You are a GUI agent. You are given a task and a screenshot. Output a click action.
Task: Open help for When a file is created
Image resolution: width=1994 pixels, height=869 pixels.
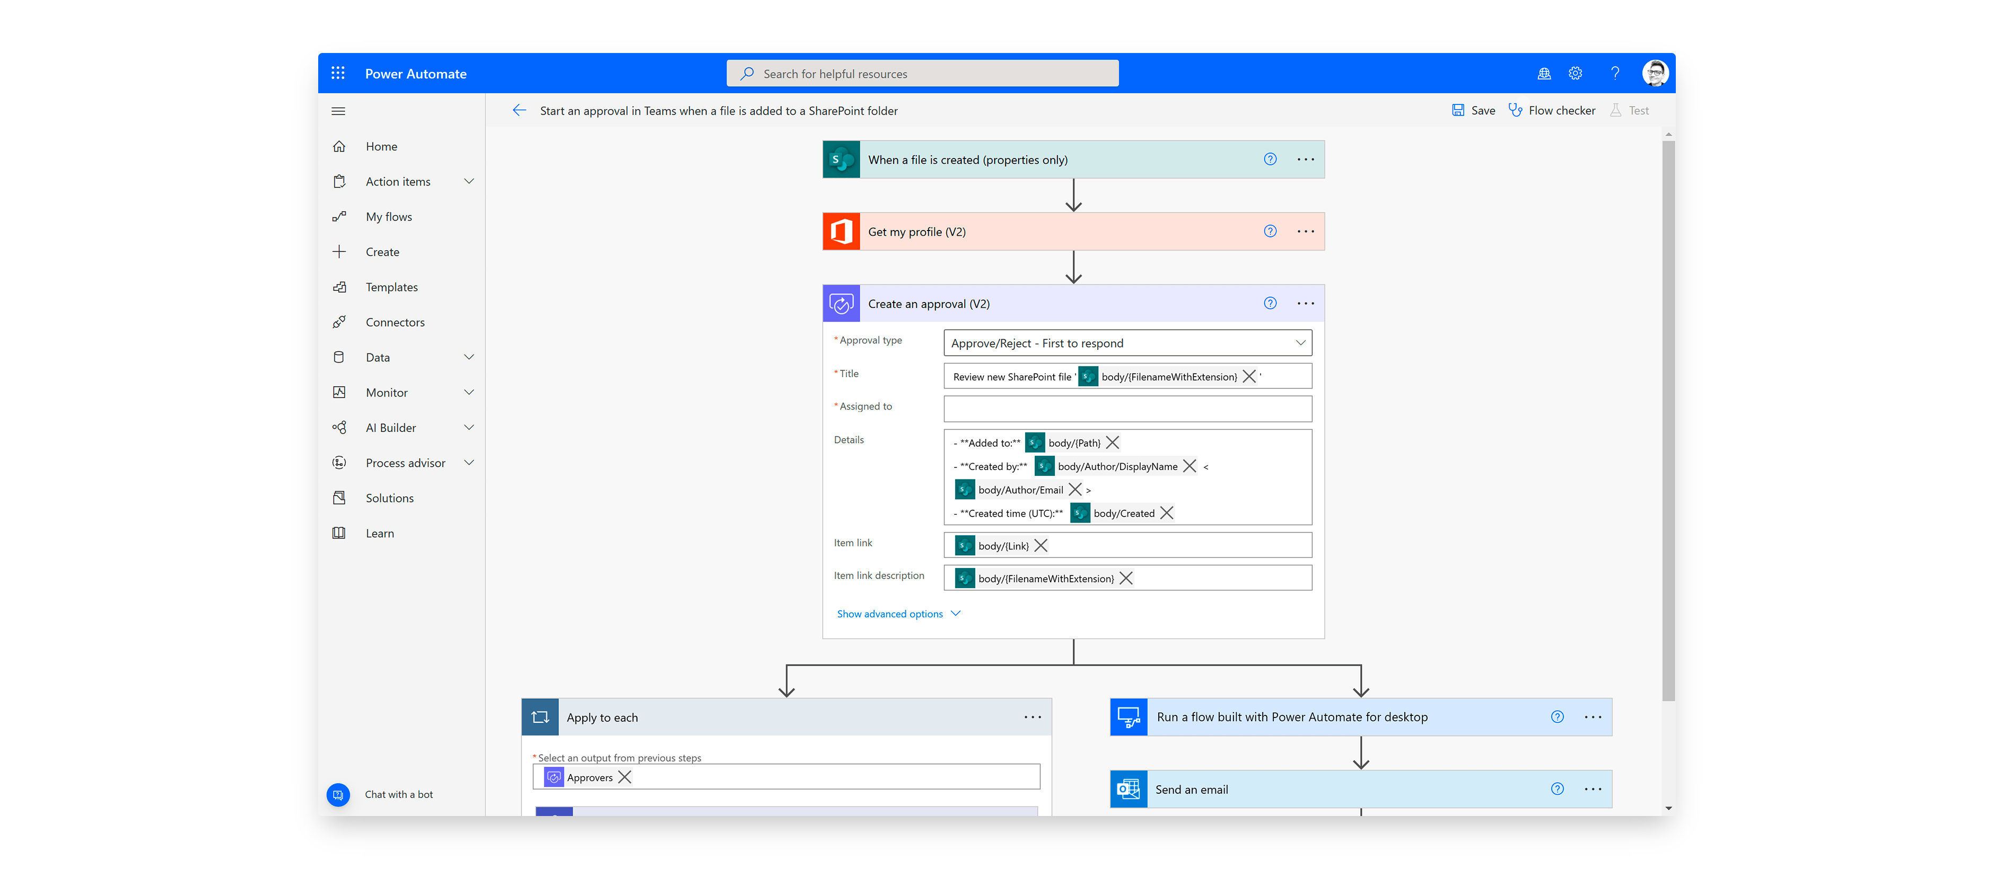[x=1270, y=159]
